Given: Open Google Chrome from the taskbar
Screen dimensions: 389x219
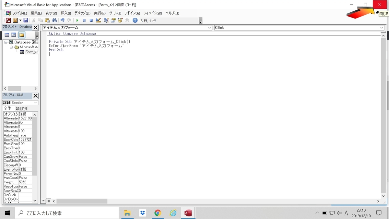Looking at the screenshot, I should (x=158, y=213).
